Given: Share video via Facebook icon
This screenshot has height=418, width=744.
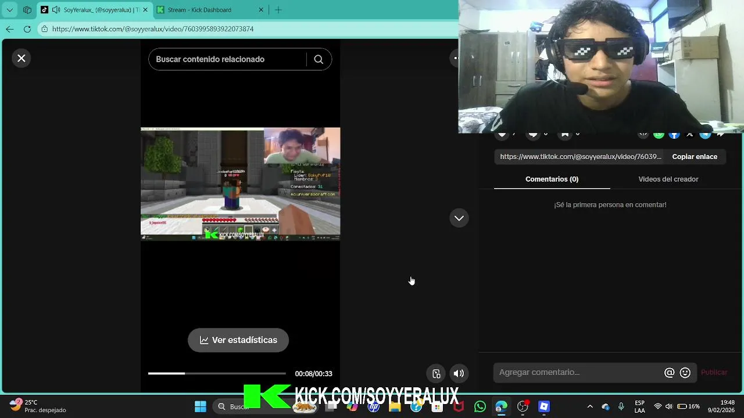Looking at the screenshot, I should point(674,135).
